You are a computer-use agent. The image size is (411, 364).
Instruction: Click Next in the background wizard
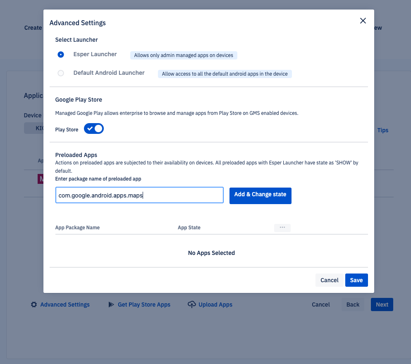(382, 305)
